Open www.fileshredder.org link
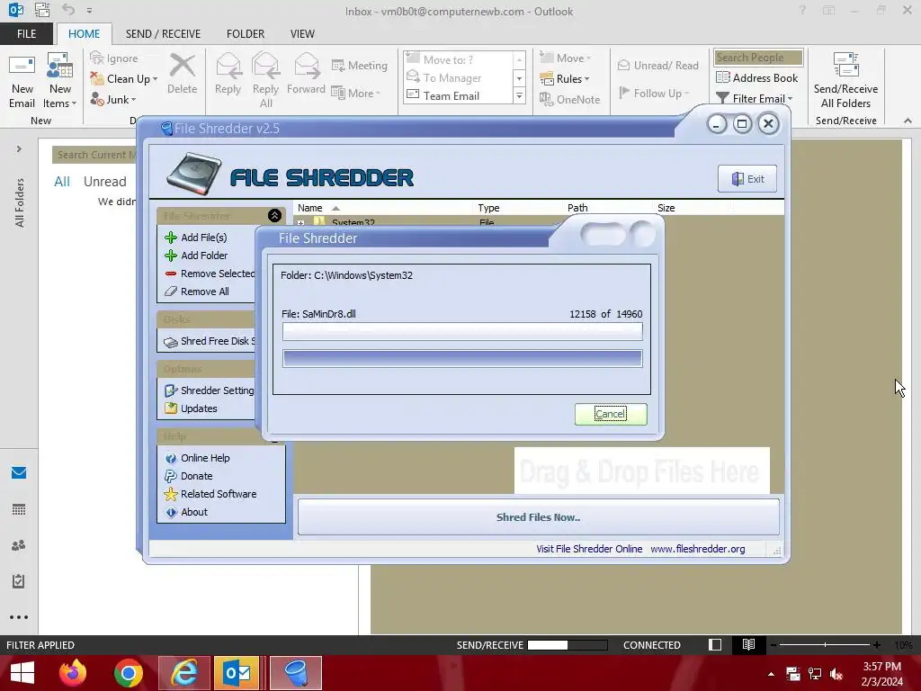This screenshot has width=921, height=691. click(x=698, y=549)
